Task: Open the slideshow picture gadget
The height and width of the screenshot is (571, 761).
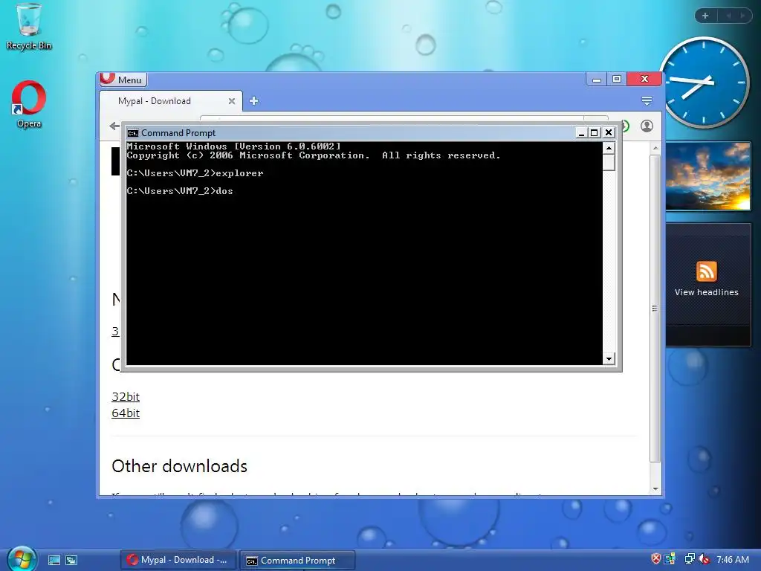Action: pyautogui.click(x=707, y=176)
